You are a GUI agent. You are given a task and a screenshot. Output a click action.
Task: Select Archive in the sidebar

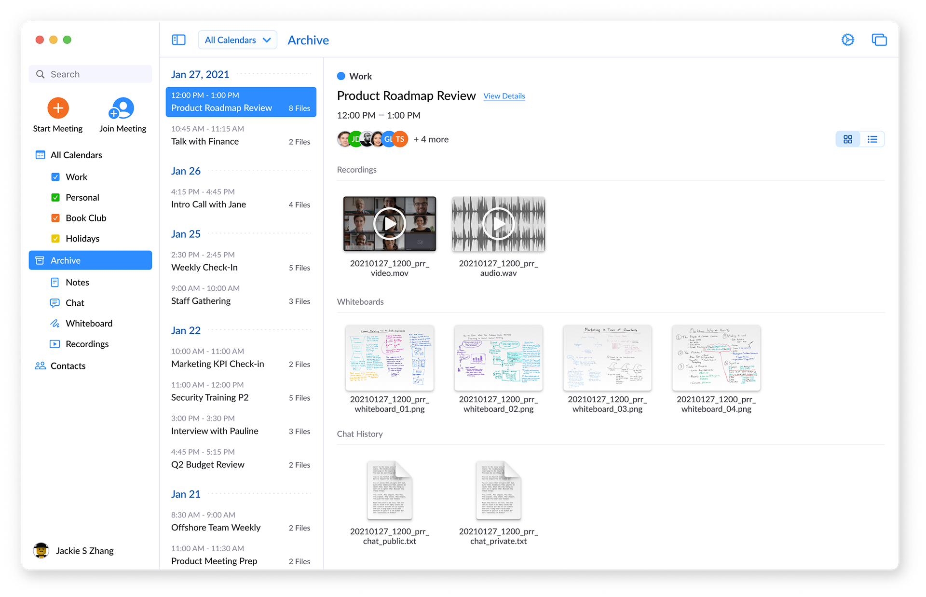click(90, 260)
